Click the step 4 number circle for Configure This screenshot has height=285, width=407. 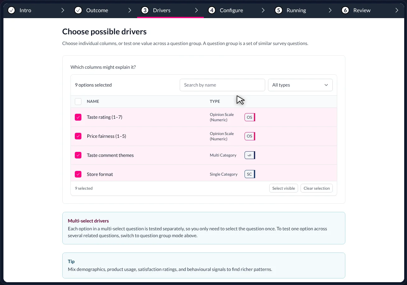pos(212,10)
